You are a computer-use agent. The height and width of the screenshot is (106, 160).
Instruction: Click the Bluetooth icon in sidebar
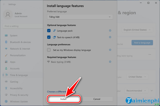coord(6,42)
